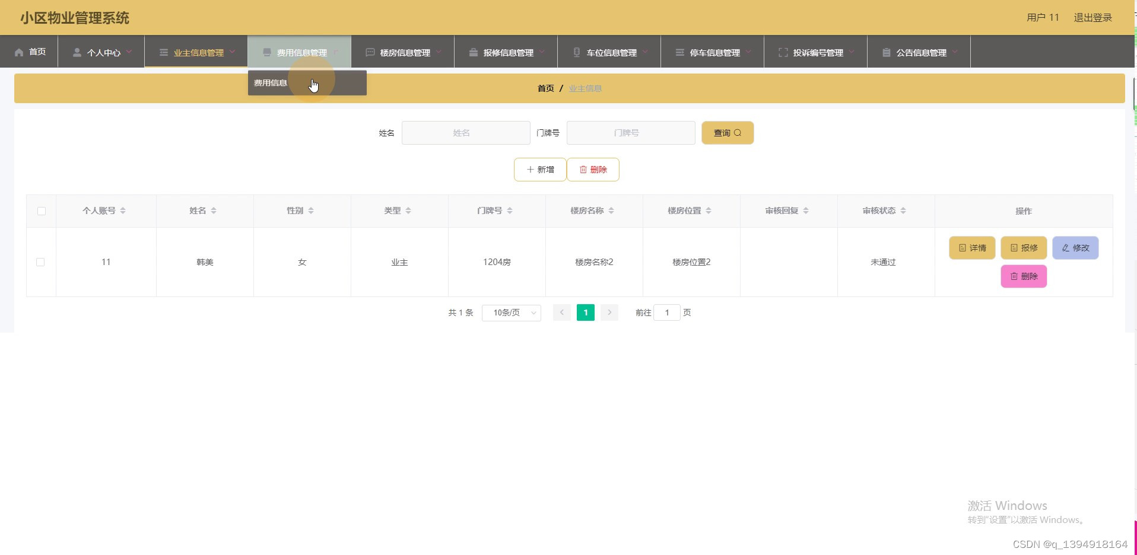1137x555 pixels.
Task: Expand the 投诉编号管理 dropdown chevron
Action: coord(852,52)
